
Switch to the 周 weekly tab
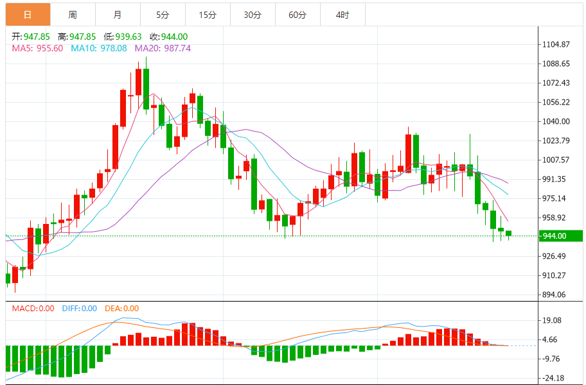73,15
